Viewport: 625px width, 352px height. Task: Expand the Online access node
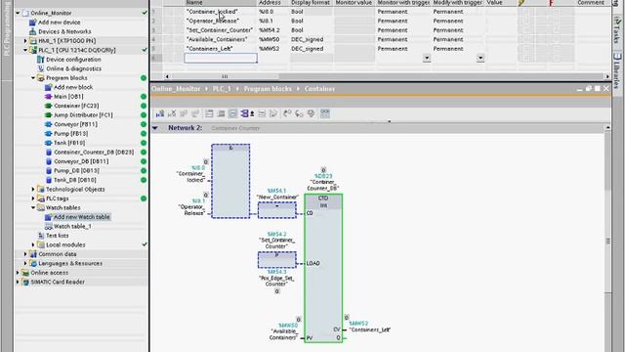18,273
